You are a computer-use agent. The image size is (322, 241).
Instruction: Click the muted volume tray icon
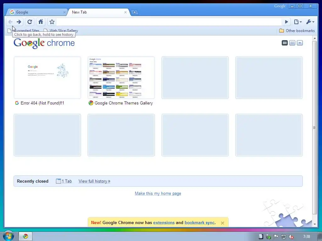pos(291,237)
